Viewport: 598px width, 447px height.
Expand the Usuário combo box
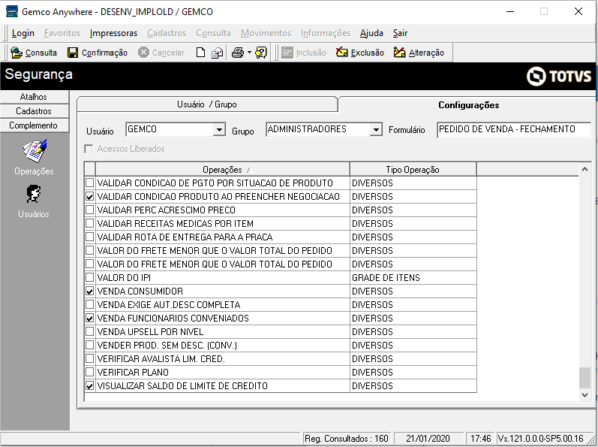point(219,130)
